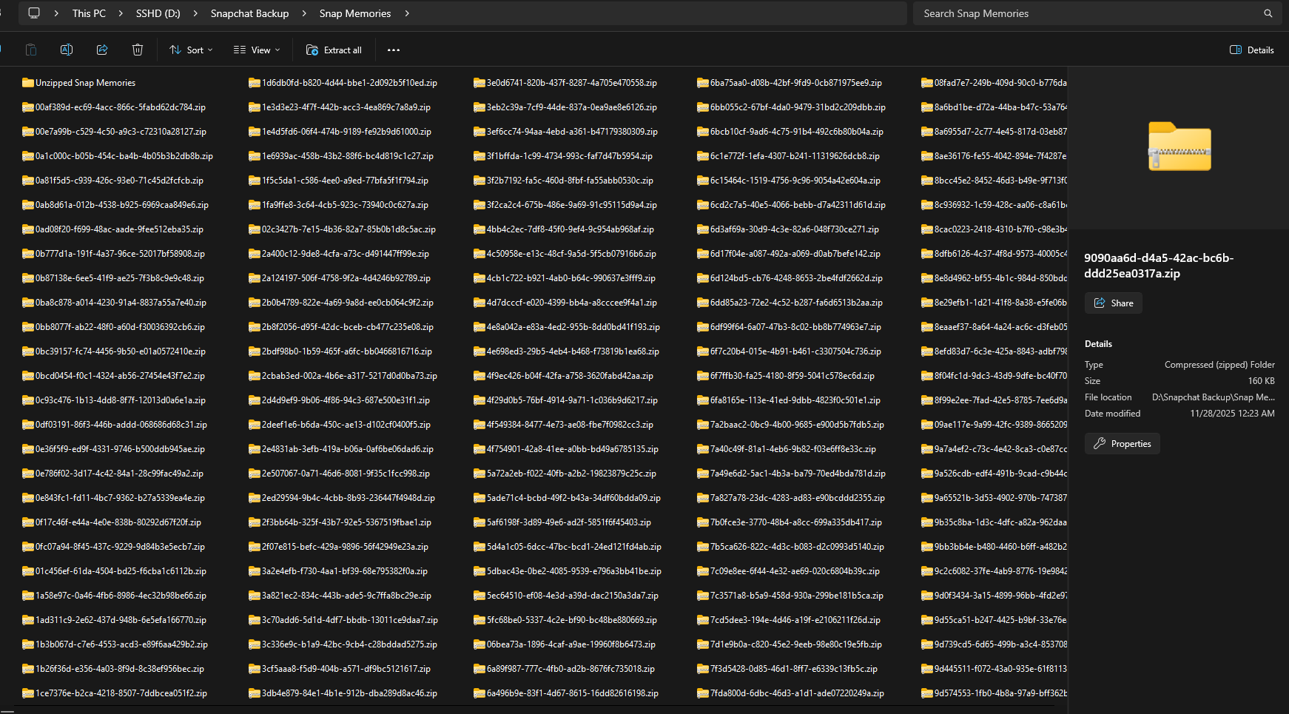Toggle the Details pane on the right
The height and width of the screenshot is (714, 1289).
point(1251,50)
